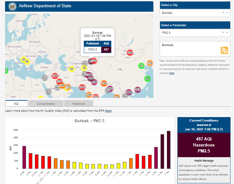This screenshot has height=184, width=234.
Task: Click the purple map marker labeled 251
Action: (138, 90)
